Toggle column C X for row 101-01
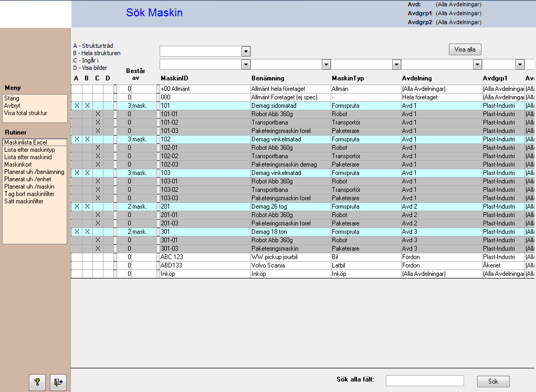 98,114
